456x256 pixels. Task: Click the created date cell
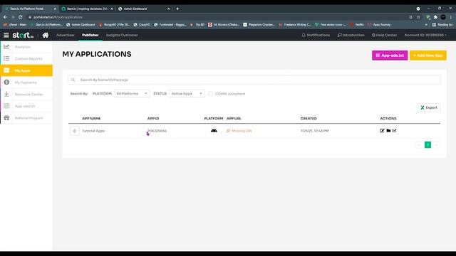(x=314, y=131)
